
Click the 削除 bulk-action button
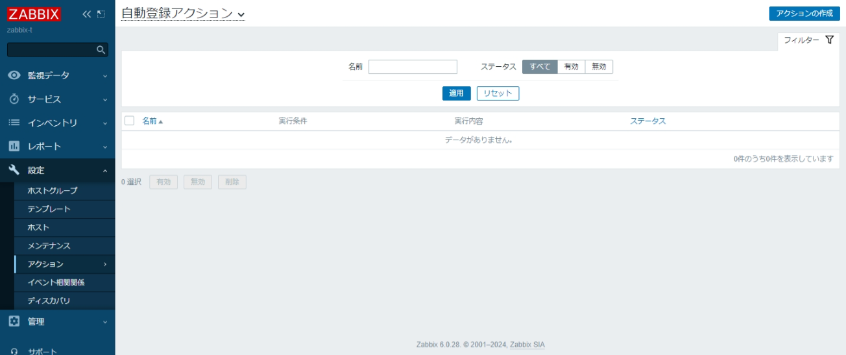coord(232,182)
